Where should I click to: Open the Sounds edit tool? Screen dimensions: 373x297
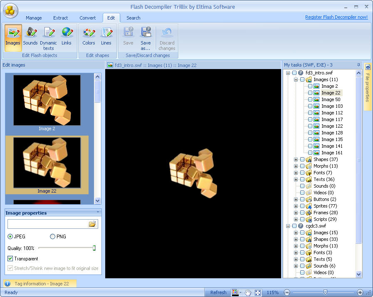click(x=30, y=37)
